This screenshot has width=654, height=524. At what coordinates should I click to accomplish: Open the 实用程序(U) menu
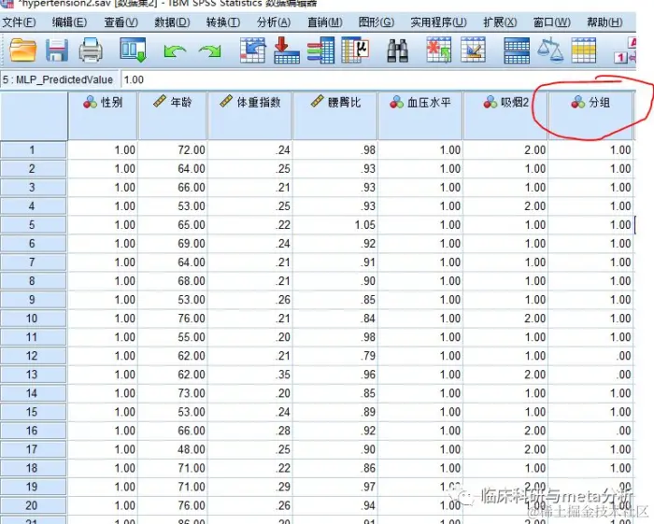438,22
